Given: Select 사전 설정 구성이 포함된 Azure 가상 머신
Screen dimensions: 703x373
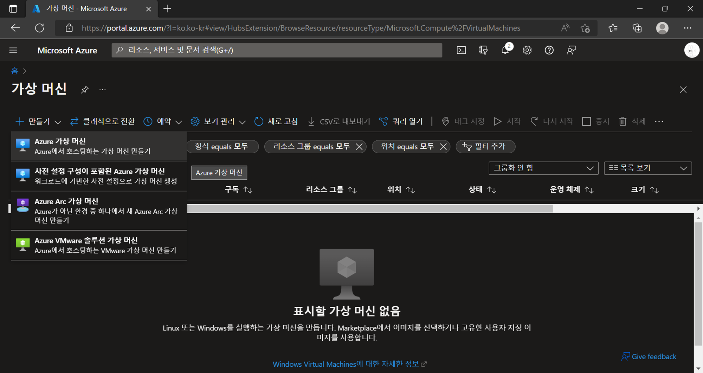Looking at the screenshot, I should pyautogui.click(x=99, y=176).
